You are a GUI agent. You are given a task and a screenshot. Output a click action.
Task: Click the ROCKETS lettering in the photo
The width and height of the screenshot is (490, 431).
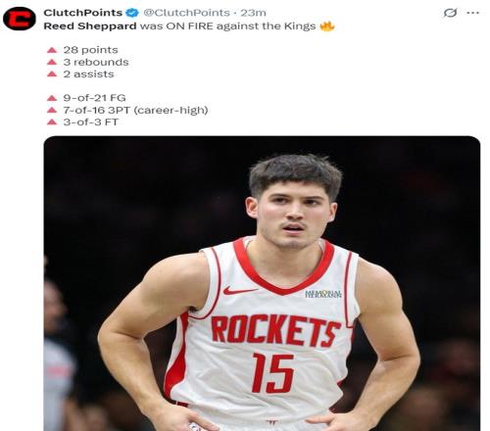click(275, 331)
